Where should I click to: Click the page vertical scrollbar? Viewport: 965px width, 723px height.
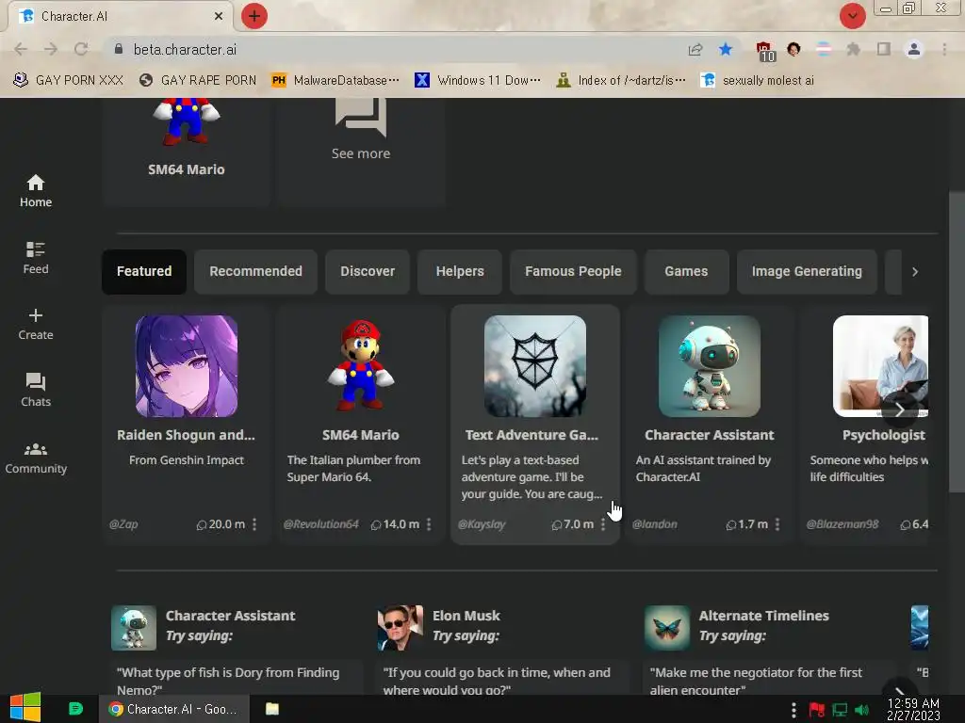pos(957,342)
